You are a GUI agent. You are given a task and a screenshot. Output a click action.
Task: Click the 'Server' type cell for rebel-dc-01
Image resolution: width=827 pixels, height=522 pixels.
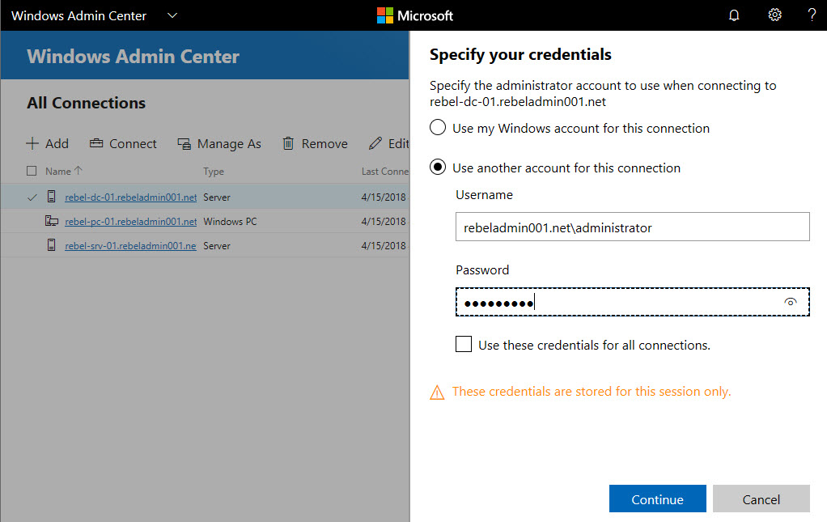coord(217,197)
